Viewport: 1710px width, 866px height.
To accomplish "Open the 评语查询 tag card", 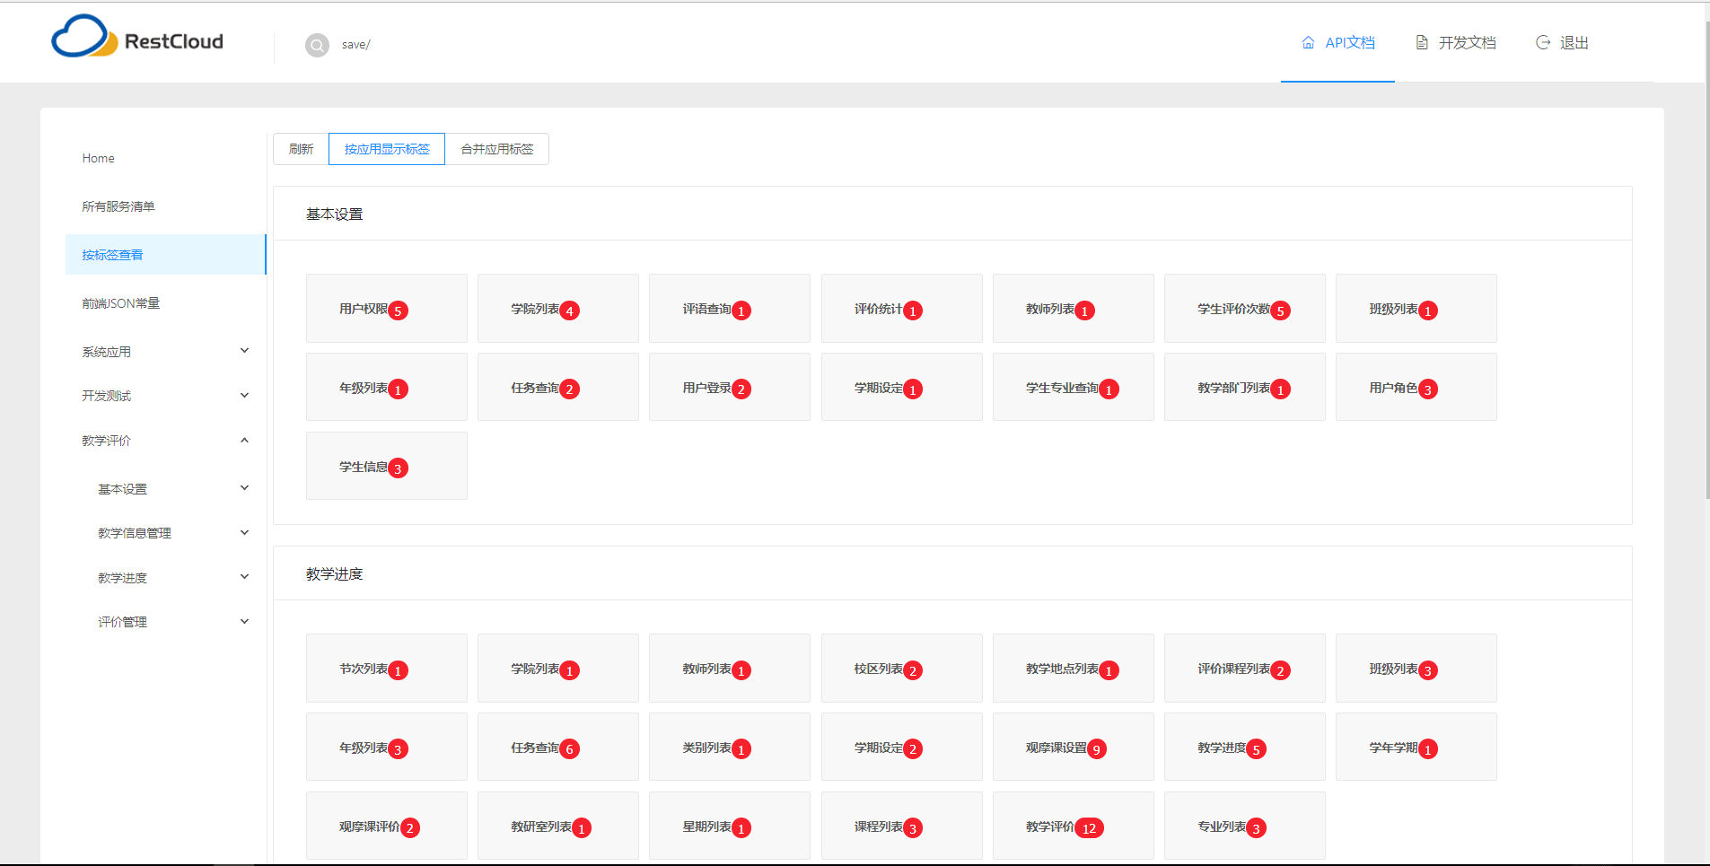I will pyautogui.click(x=730, y=309).
